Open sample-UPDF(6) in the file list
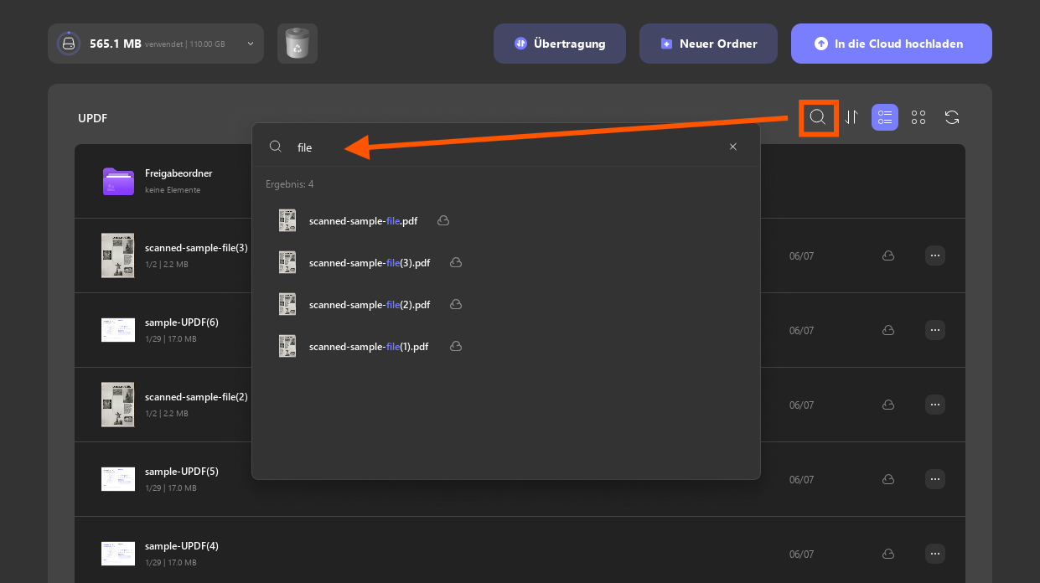Viewport: 1040px width, 583px height. tap(181, 322)
